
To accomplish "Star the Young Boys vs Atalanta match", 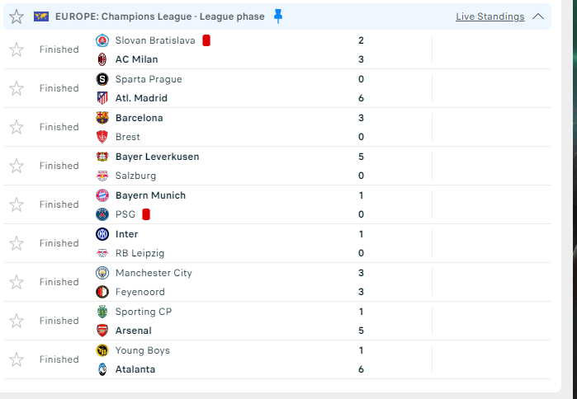I will (17, 359).
